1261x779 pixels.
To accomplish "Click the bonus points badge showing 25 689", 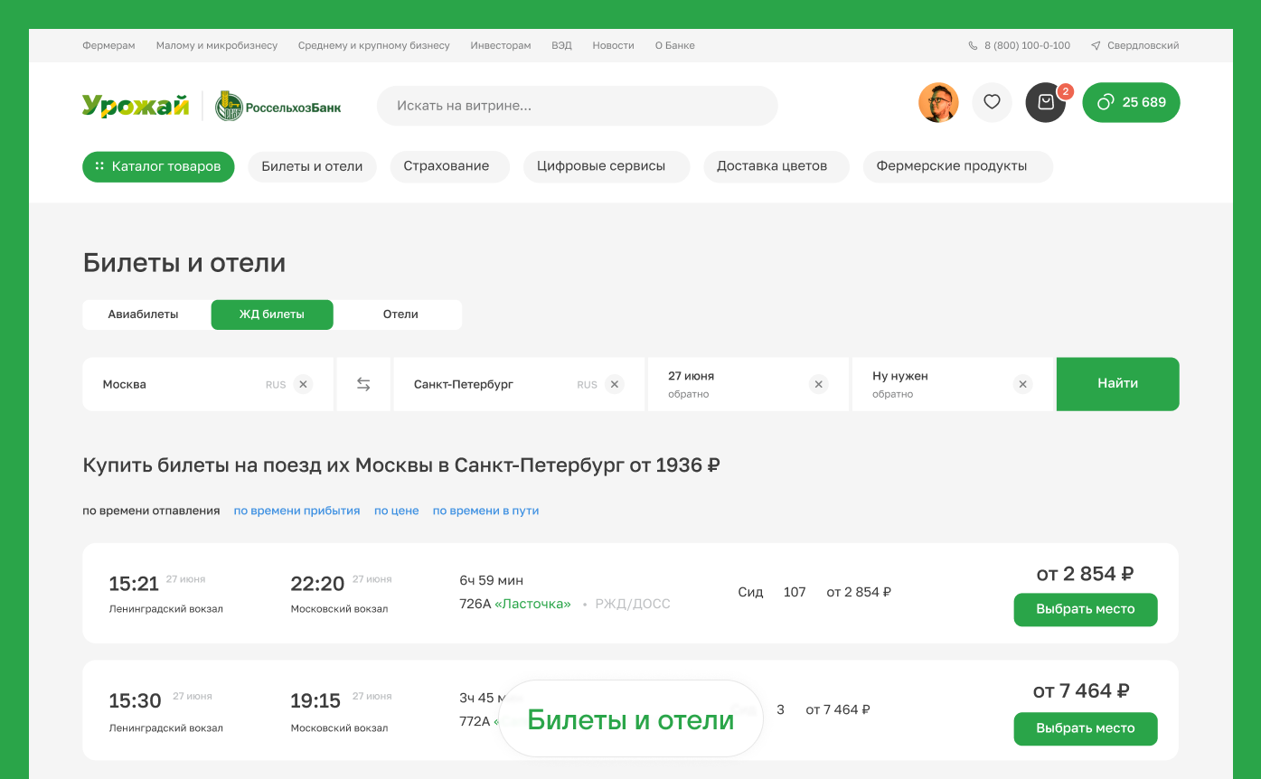I will point(1131,102).
